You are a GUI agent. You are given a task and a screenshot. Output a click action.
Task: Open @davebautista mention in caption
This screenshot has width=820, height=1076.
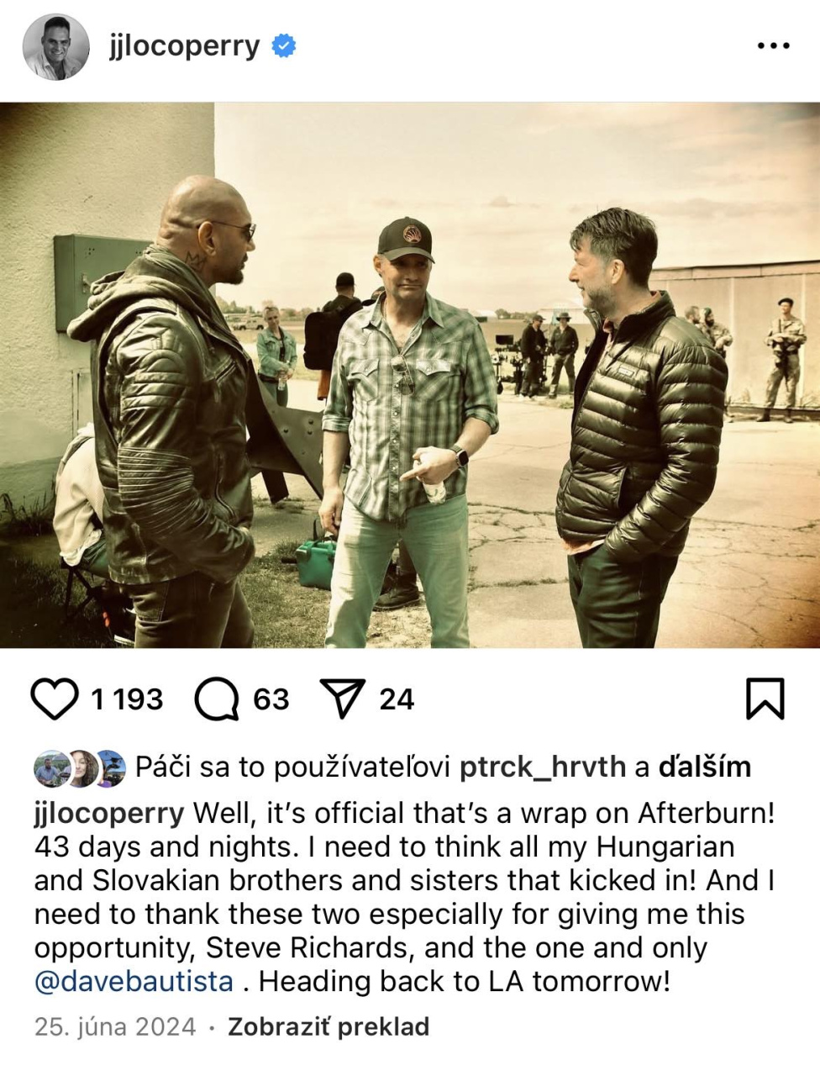pyautogui.click(x=134, y=981)
